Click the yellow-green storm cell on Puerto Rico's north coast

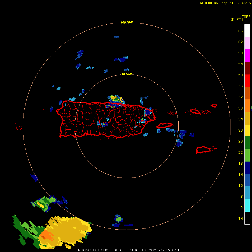(116, 100)
